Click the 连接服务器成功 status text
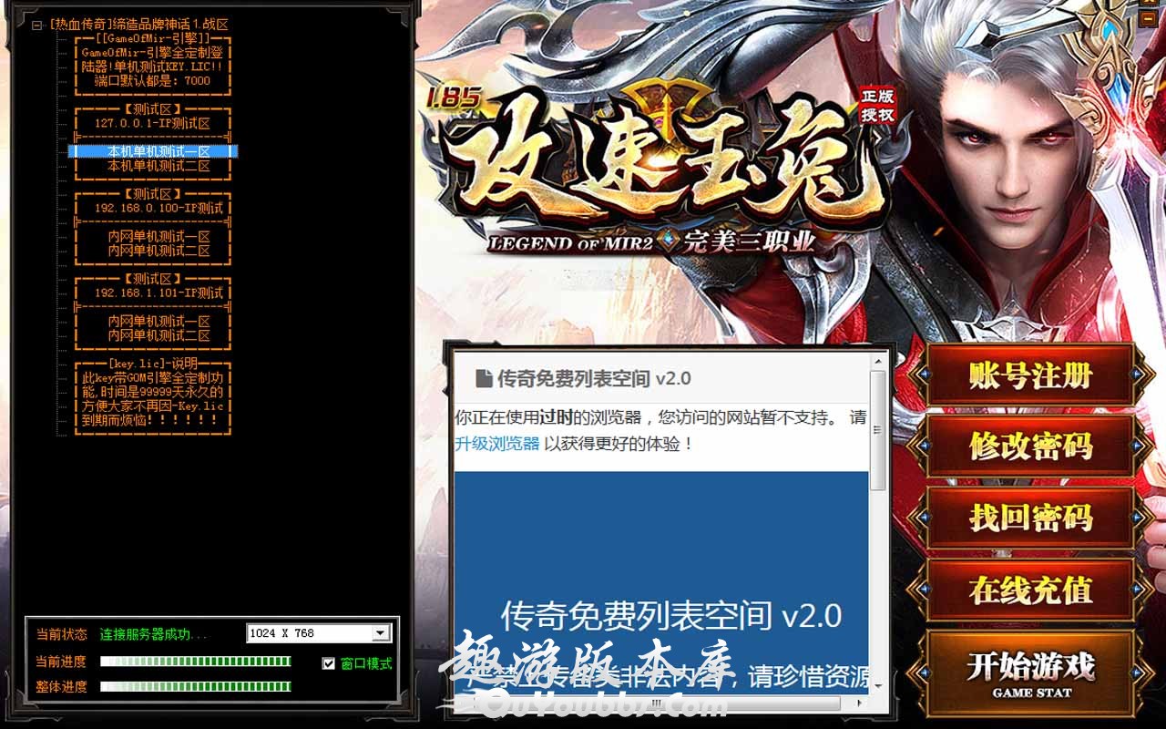This screenshot has width=1166, height=729. pyautogui.click(x=153, y=634)
